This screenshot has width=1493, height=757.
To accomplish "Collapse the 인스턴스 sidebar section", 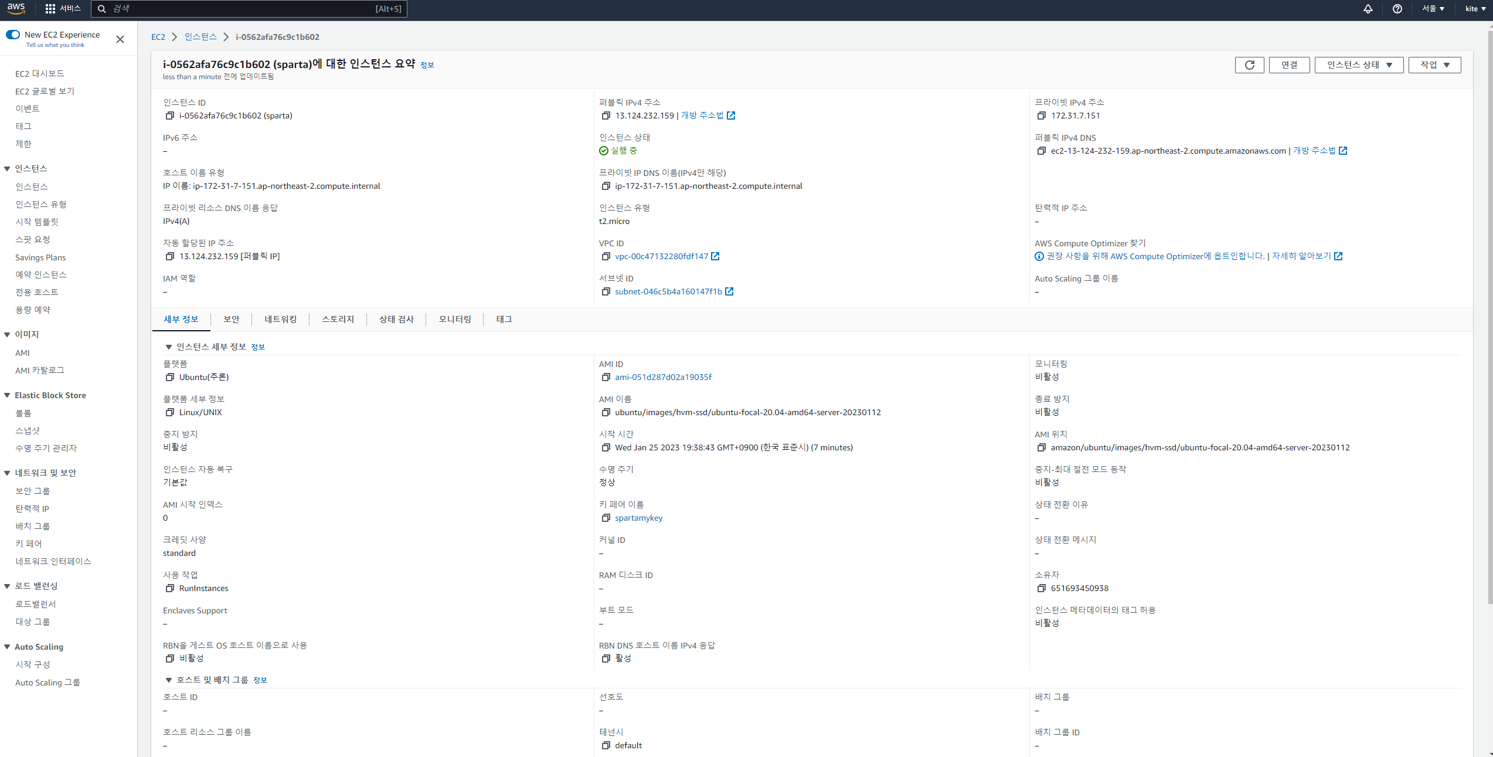I will pos(7,169).
